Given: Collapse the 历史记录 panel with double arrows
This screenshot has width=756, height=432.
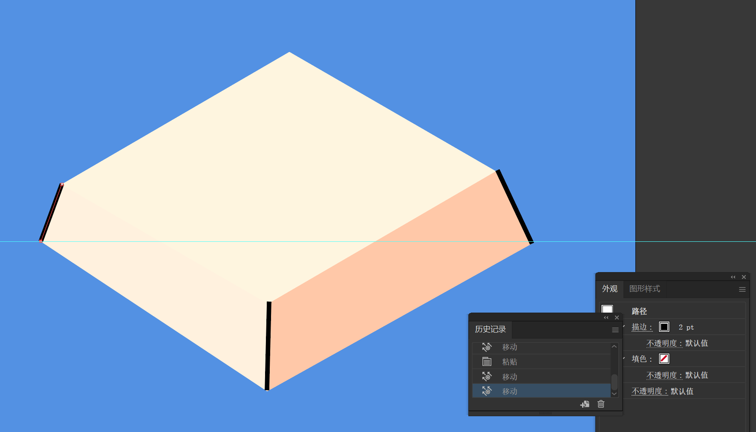Looking at the screenshot, I should [x=606, y=318].
